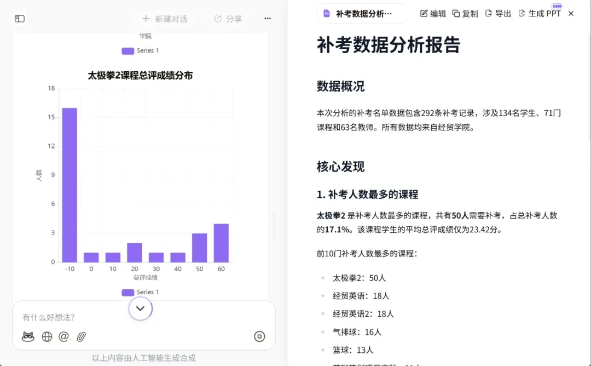Image resolution: width=591 pixels, height=366 pixels.
Task: Toggle Series 1 legend below 总评成绩 axis
Action: 140,292
